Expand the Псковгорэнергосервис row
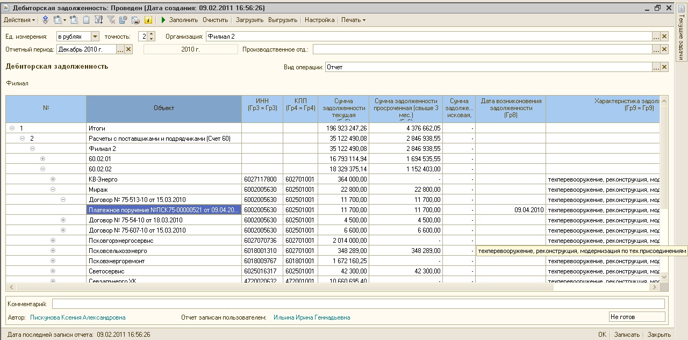The height and width of the screenshot is (340, 688). [53, 241]
